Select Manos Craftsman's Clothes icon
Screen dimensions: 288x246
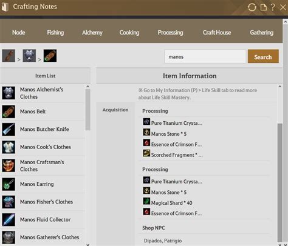pos(9,165)
